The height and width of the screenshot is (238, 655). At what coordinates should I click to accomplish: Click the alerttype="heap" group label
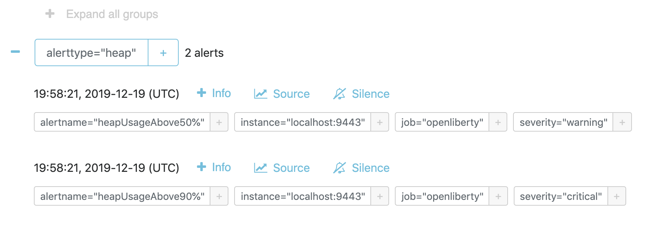point(91,53)
